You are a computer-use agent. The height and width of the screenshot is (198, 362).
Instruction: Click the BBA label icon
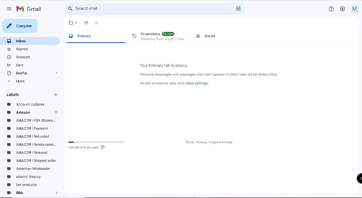coord(9,193)
